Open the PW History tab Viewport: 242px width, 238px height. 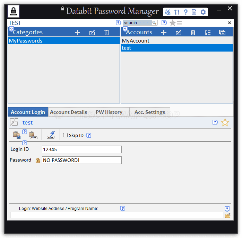coord(109,112)
